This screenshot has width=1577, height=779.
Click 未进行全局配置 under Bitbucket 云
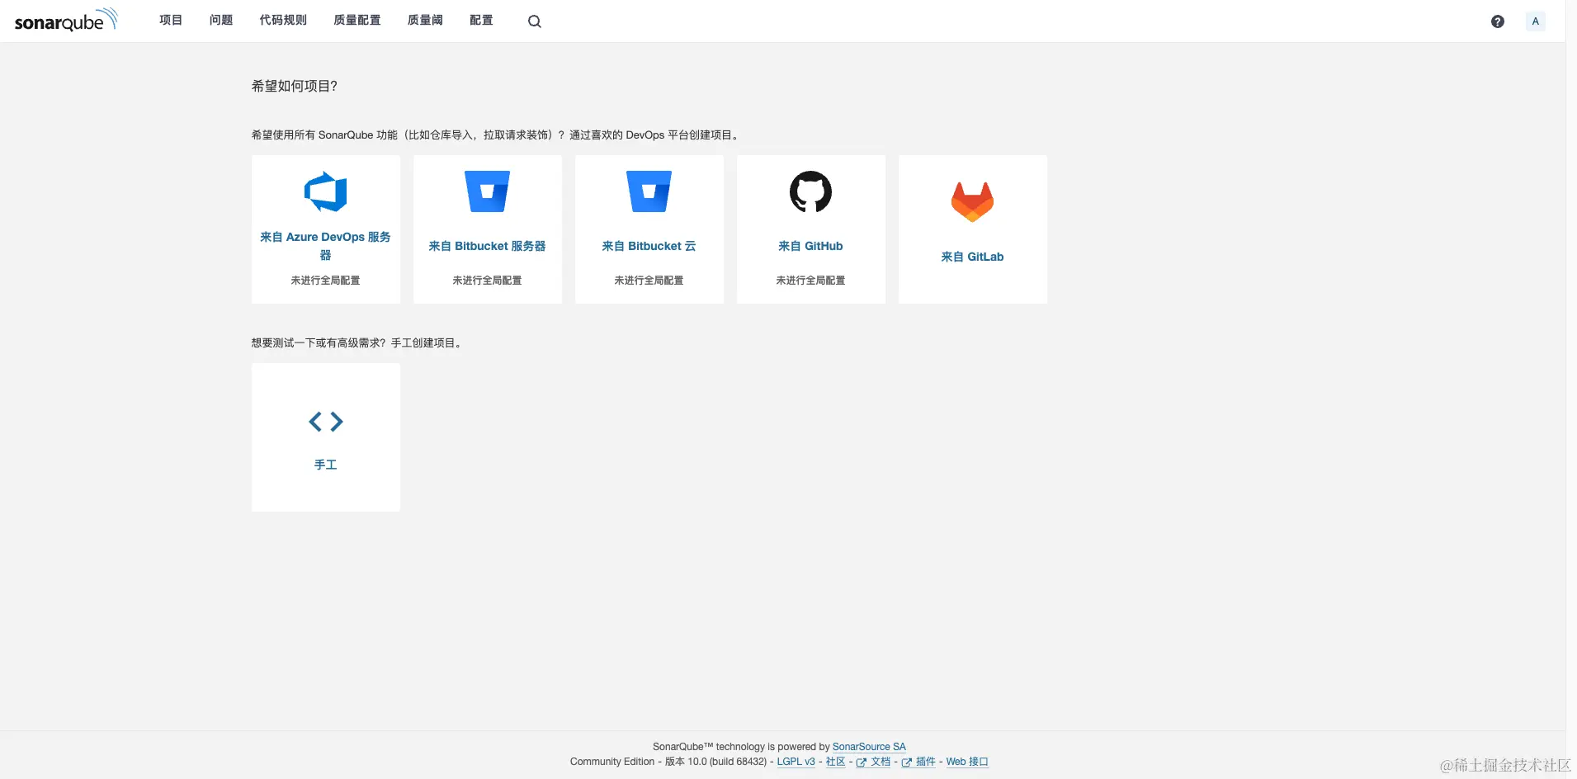(649, 281)
